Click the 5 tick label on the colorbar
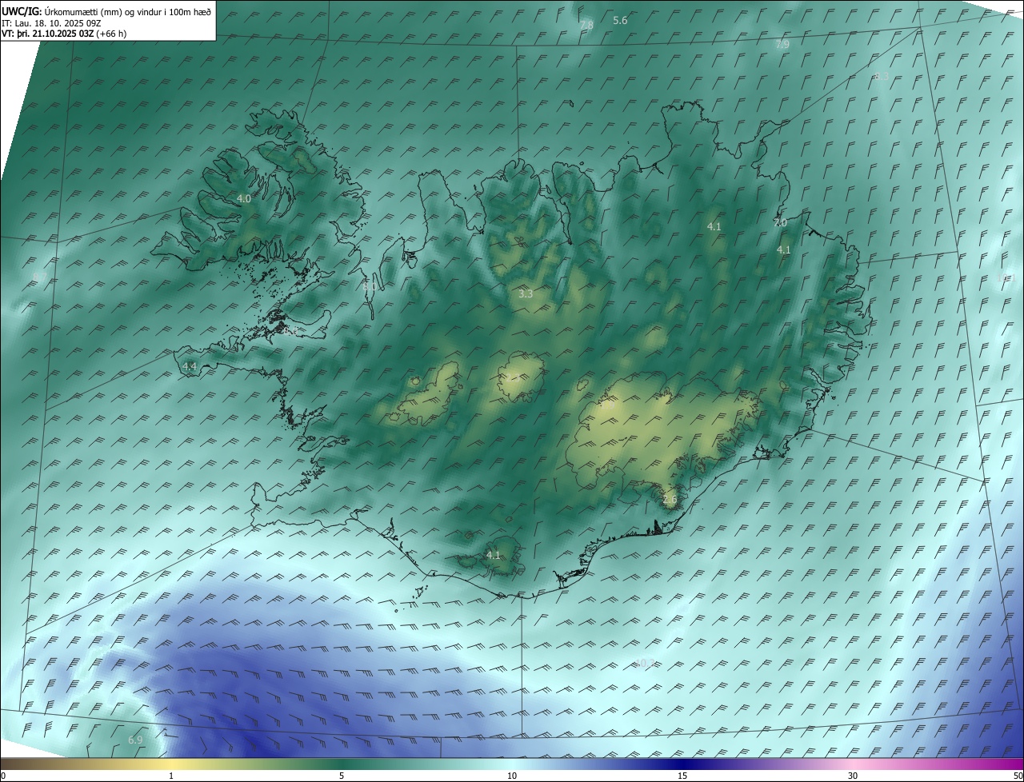 coord(342,776)
